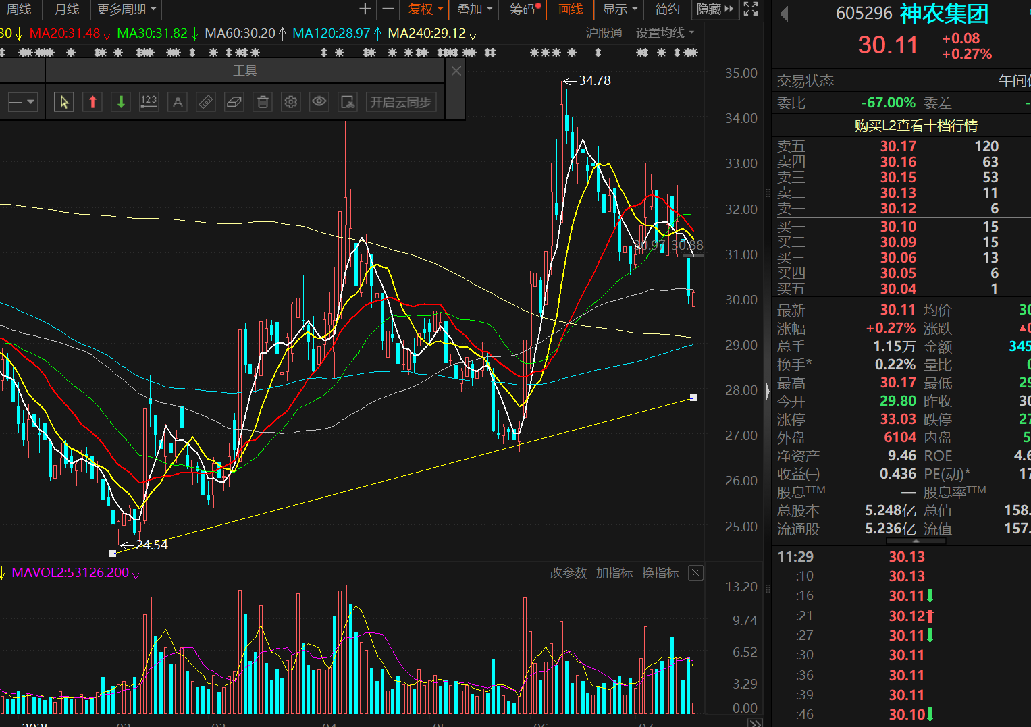Click the 买一 price 30.10
1031x727 pixels.
(898, 227)
